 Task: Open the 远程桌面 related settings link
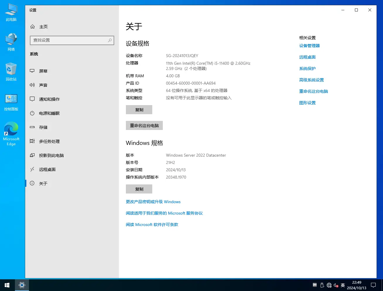pos(307,57)
